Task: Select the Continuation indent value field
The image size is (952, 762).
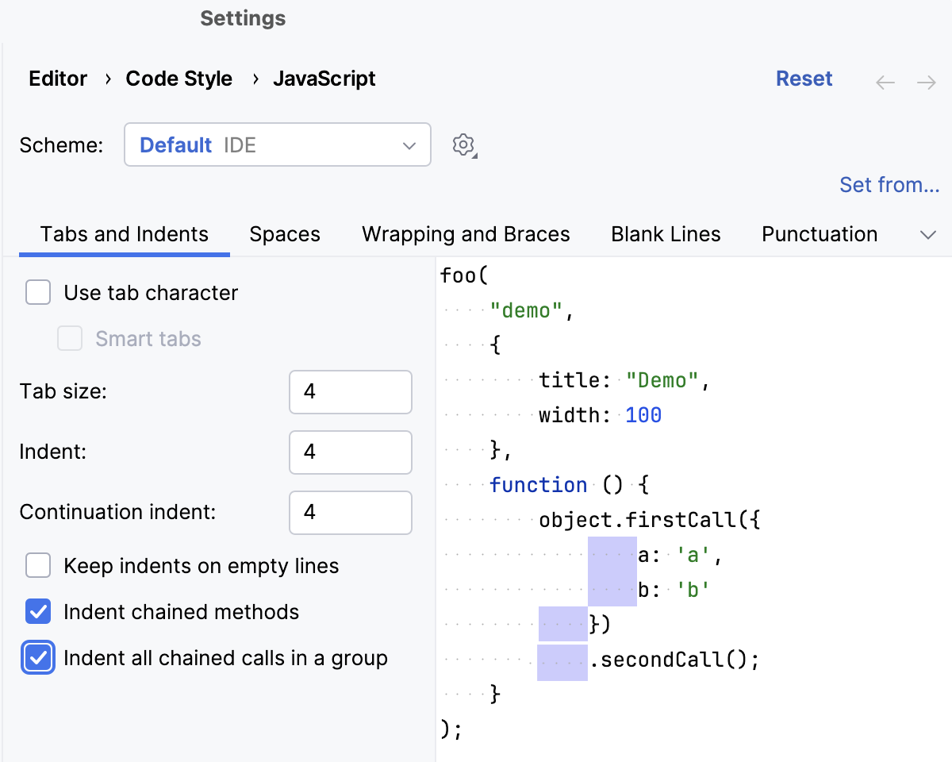Action: click(x=350, y=513)
